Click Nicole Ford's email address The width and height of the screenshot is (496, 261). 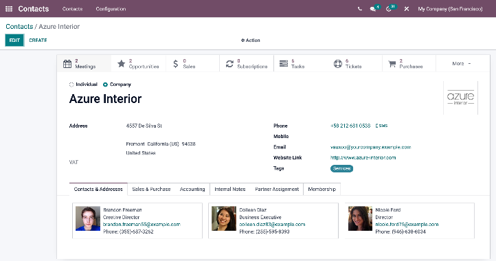(407, 225)
